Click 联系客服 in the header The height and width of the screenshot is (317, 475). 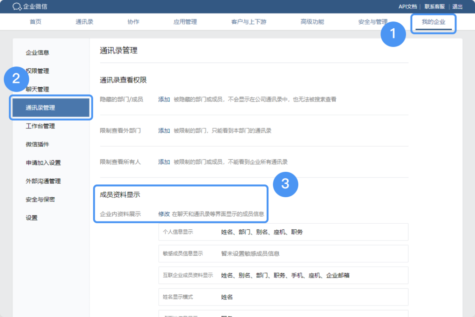coord(434,6)
